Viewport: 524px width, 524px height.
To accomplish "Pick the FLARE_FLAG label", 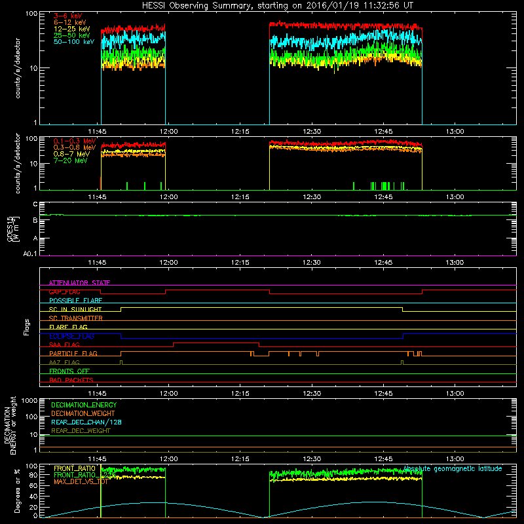I will coord(68,327).
